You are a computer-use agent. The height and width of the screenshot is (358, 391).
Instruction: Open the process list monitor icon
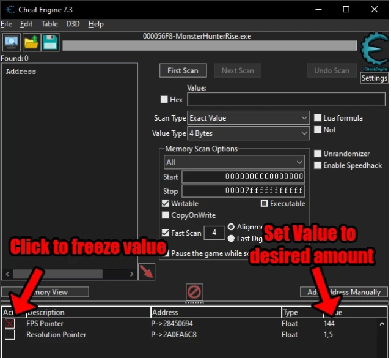(12, 42)
